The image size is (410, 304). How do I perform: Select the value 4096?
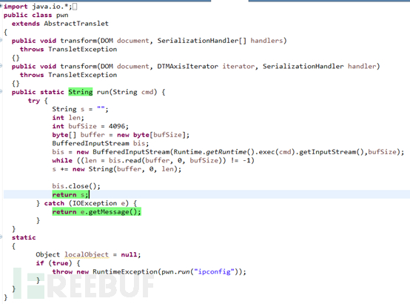coord(117,126)
